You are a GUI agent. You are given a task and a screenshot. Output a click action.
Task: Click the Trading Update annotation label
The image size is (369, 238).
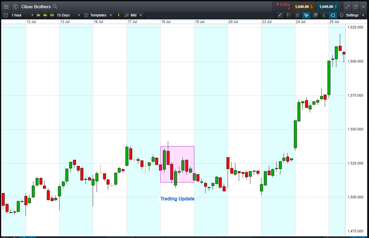coord(177,199)
